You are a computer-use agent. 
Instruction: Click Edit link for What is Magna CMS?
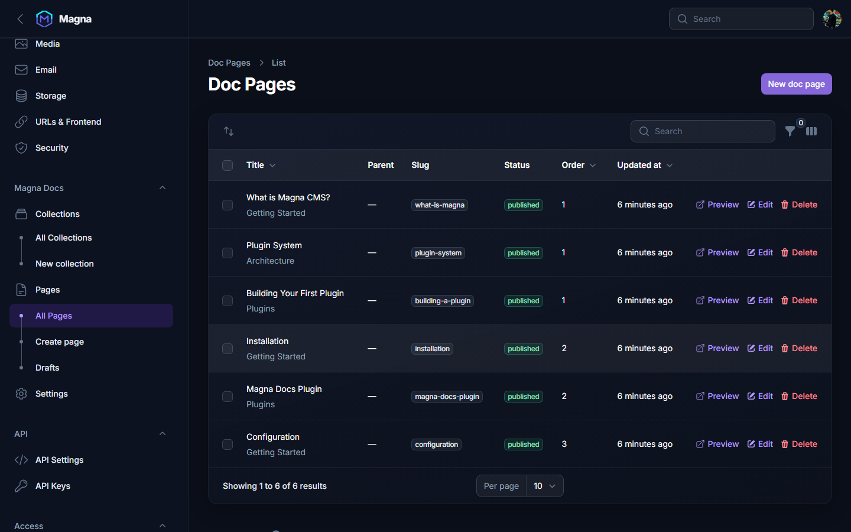coord(760,205)
